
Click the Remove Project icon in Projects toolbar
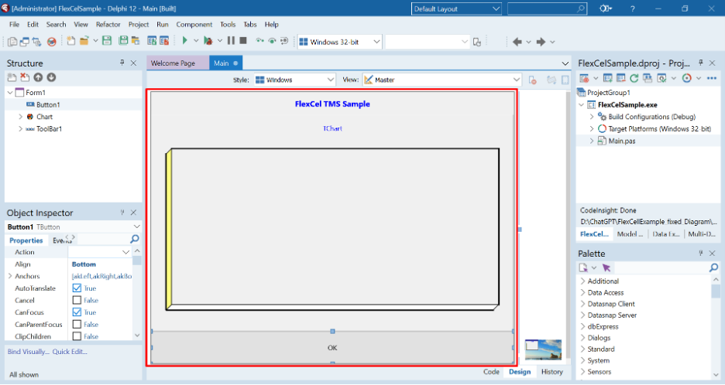pos(621,78)
